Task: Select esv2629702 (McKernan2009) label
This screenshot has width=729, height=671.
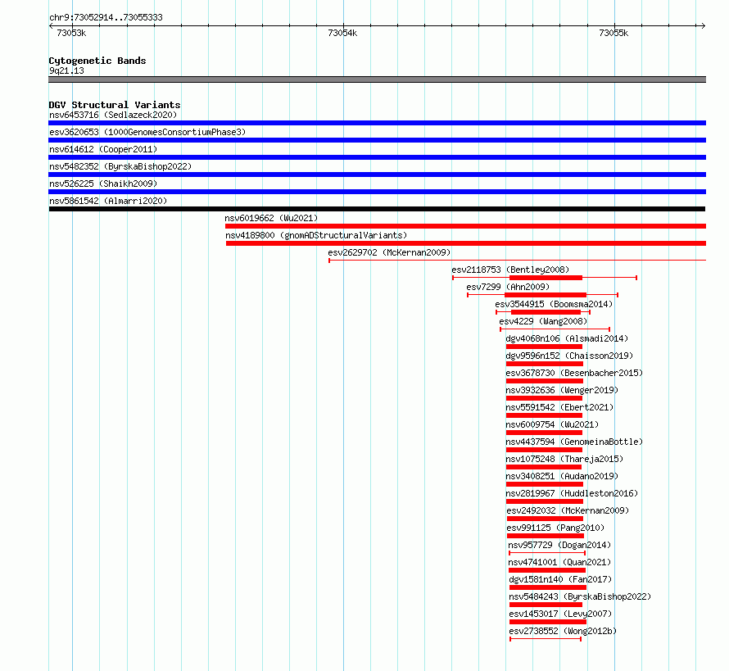Action: tap(389, 252)
